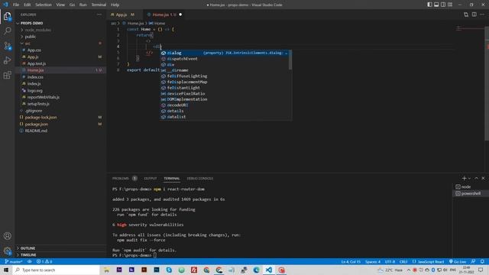This screenshot has height=275, width=489.
Task: Select the dialog autocomplete suggestion
Action: [x=224, y=53]
